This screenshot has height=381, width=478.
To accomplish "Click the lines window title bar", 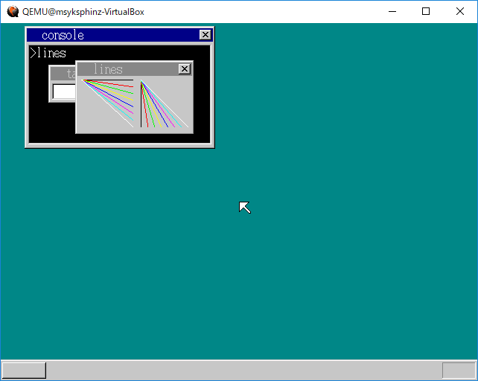I will [x=135, y=69].
